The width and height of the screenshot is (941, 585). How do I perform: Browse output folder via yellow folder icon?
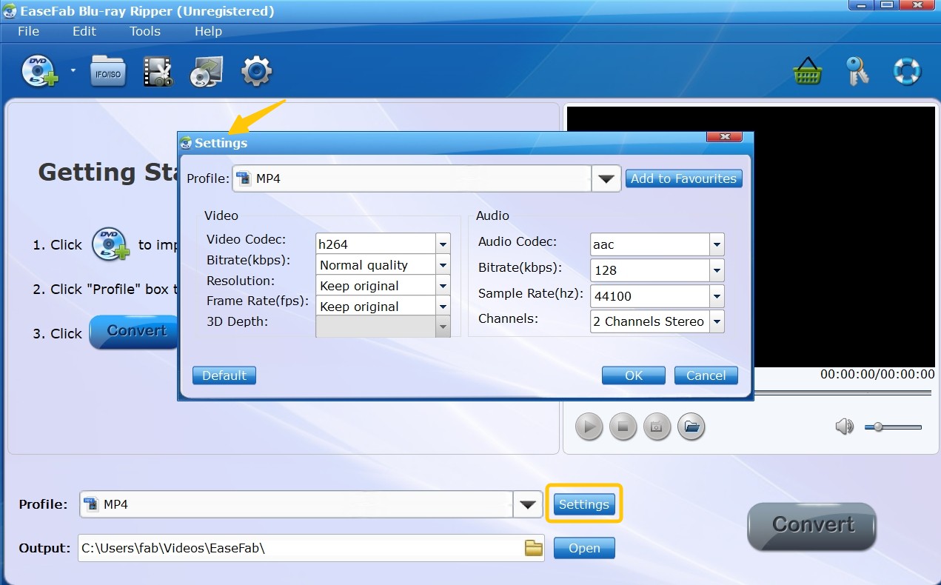click(x=534, y=548)
